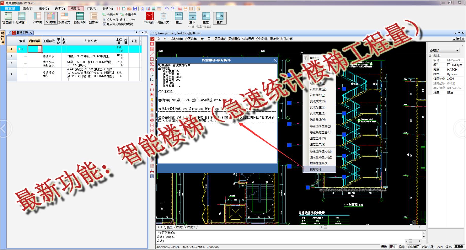Screen dimensions: 466x250
Task: Click the 线型比例 1.000 value
Action: click(455, 79)
